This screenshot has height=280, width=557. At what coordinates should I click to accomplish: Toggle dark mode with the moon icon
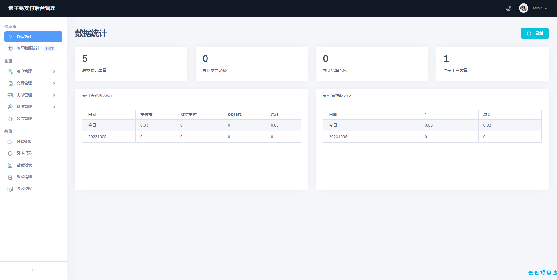(x=509, y=8)
